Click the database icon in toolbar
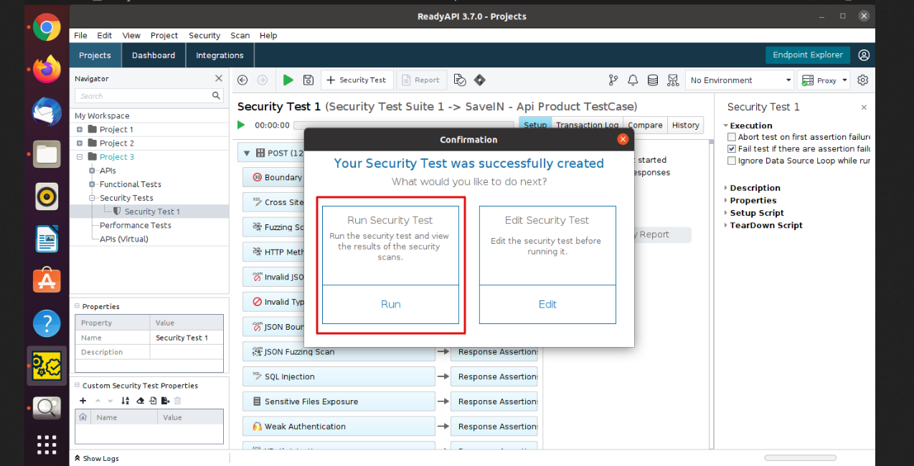 653,80
